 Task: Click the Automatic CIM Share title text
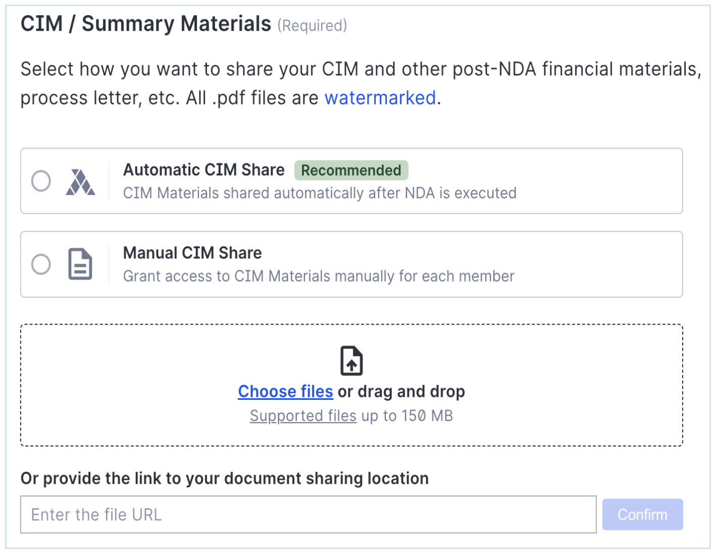click(x=203, y=170)
